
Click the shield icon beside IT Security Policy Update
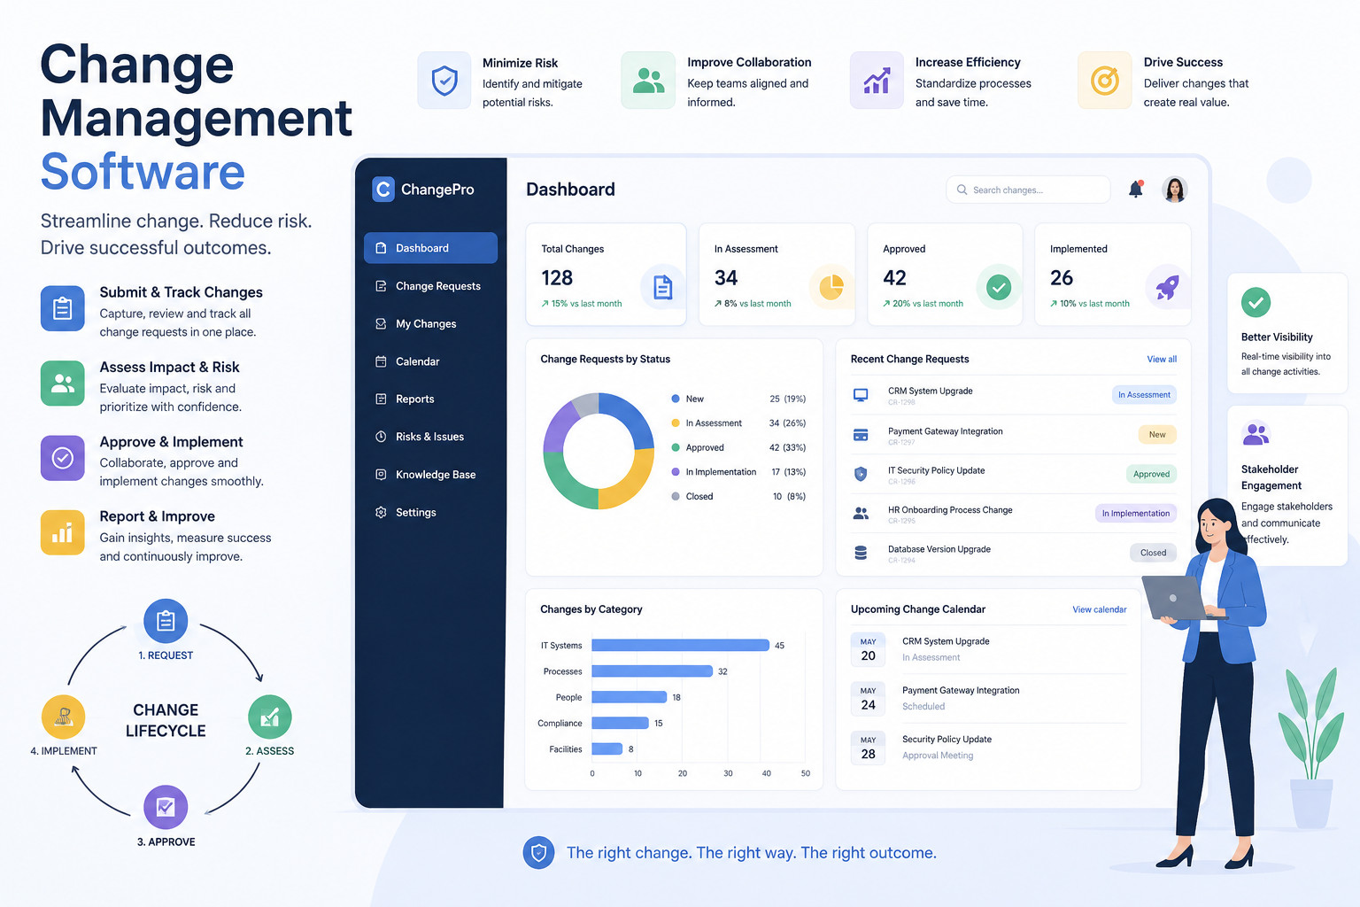[861, 474]
